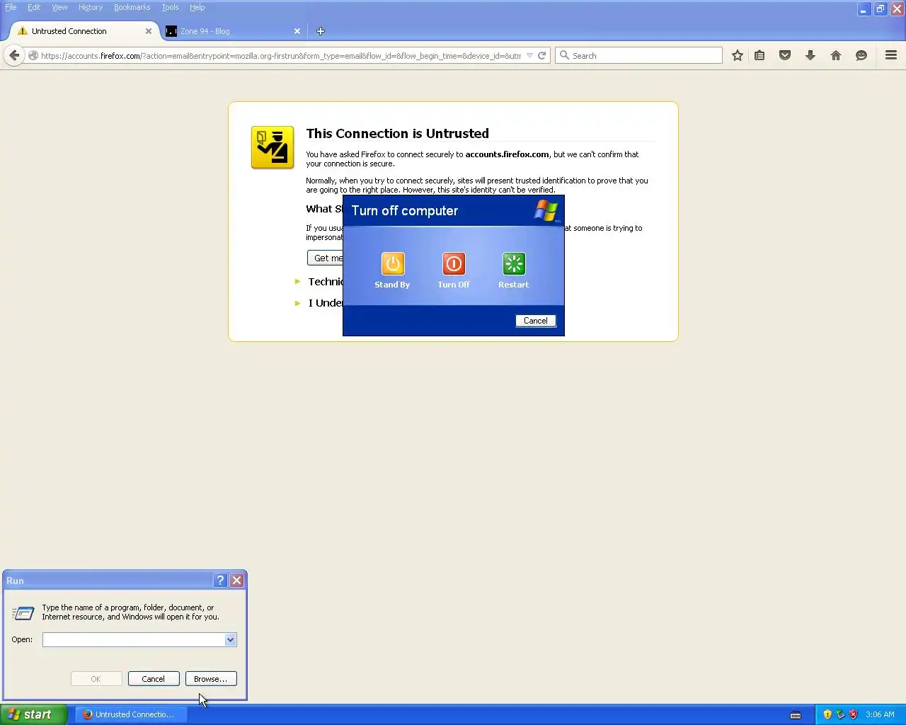Select the Untrusted Connection tab

[x=85, y=31]
